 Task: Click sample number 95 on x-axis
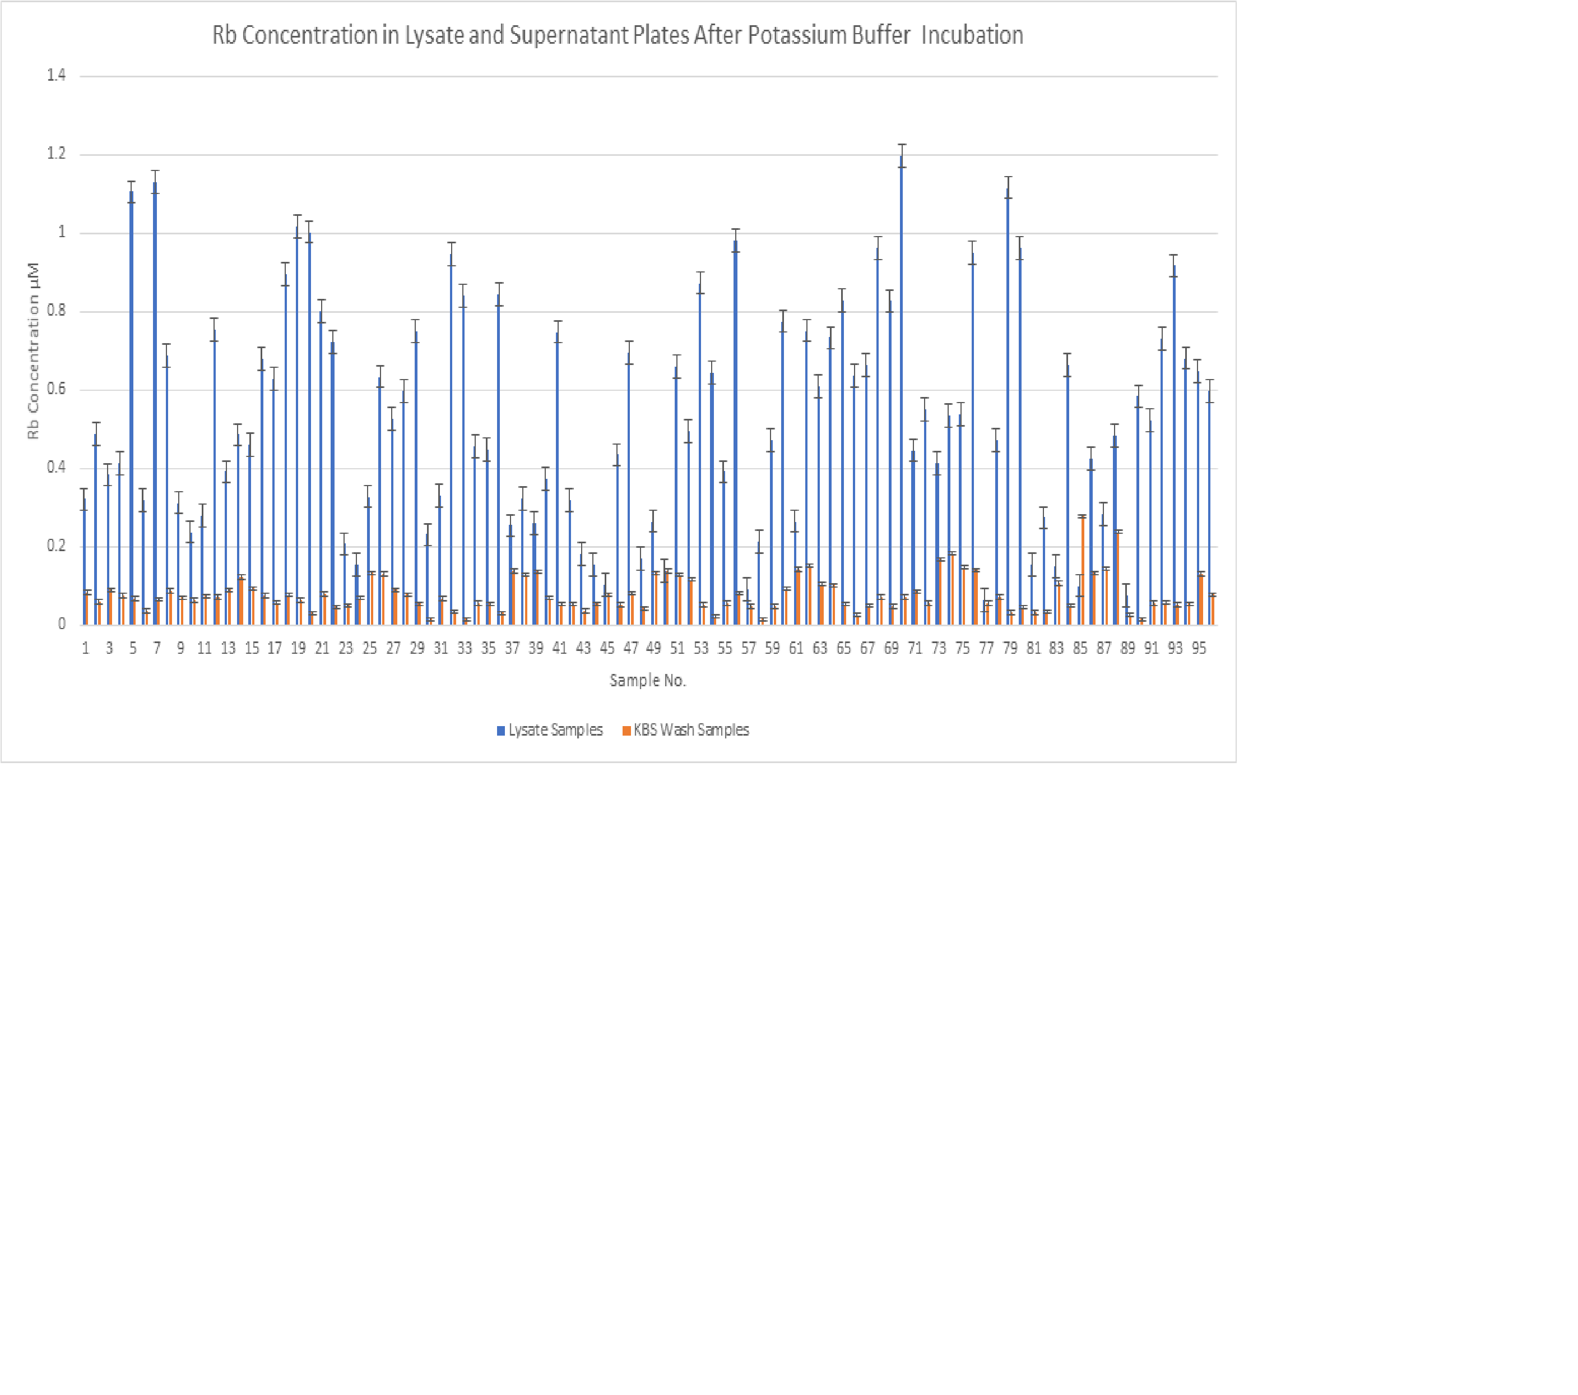pos(1199,648)
